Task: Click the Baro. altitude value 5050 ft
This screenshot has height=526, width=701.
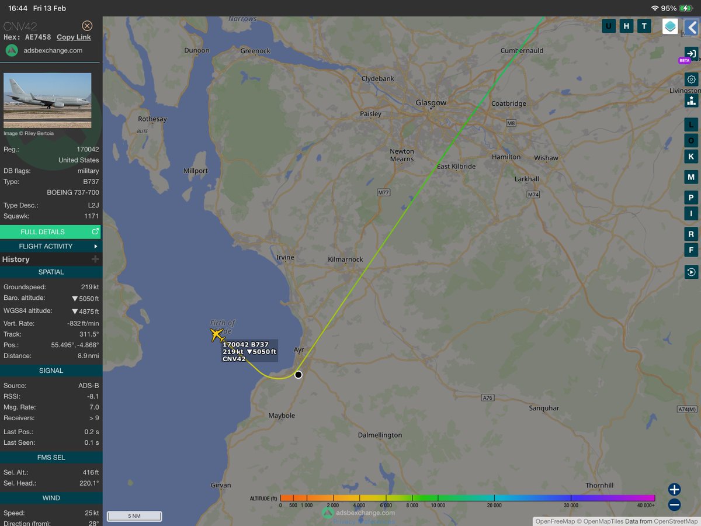Action: point(85,299)
